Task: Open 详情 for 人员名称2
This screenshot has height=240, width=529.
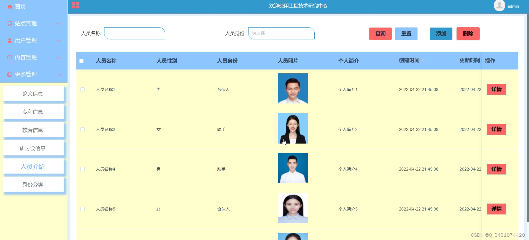Action: click(x=496, y=129)
